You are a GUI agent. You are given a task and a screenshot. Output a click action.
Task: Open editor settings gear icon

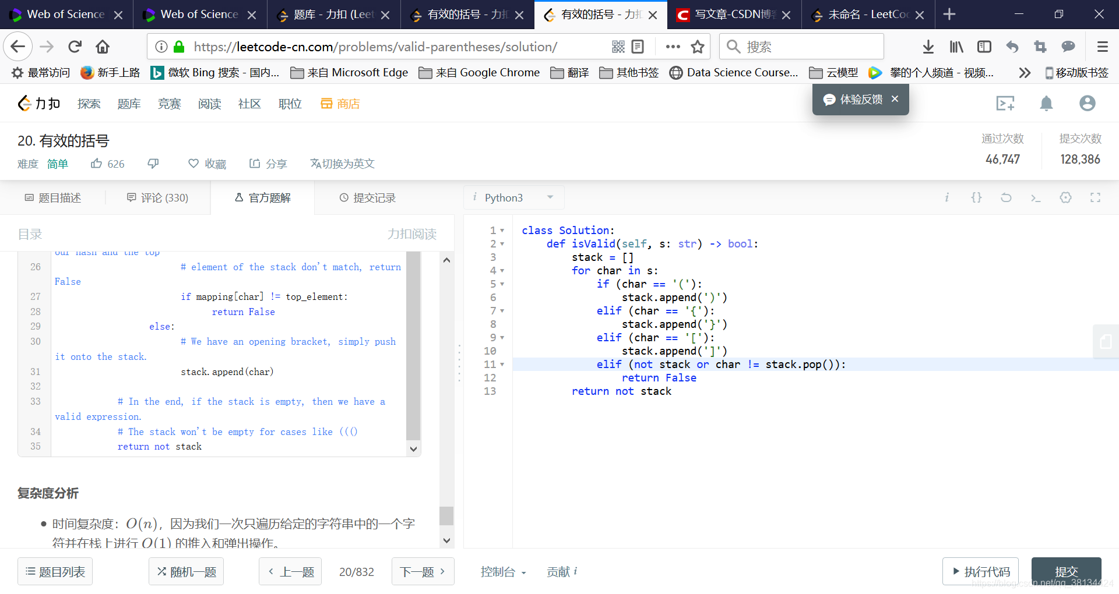1065,197
